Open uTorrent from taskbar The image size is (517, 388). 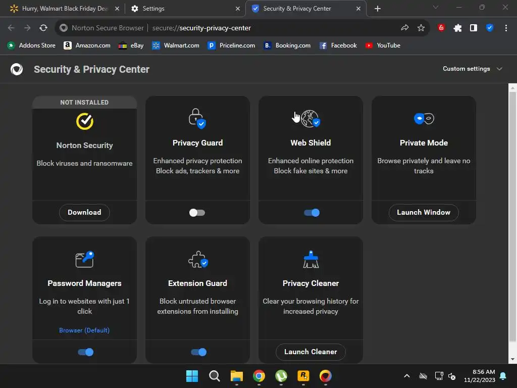pyautogui.click(x=281, y=376)
